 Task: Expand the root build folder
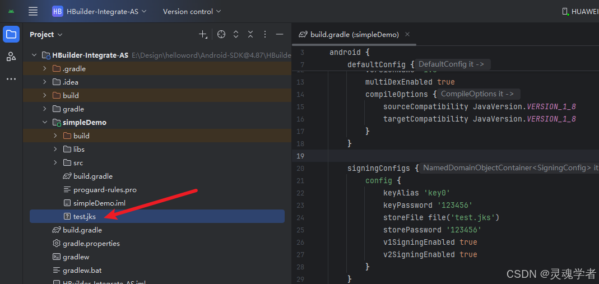coord(45,95)
